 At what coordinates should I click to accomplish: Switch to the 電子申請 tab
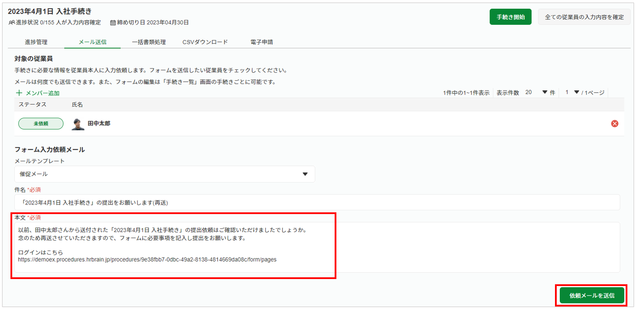click(262, 42)
